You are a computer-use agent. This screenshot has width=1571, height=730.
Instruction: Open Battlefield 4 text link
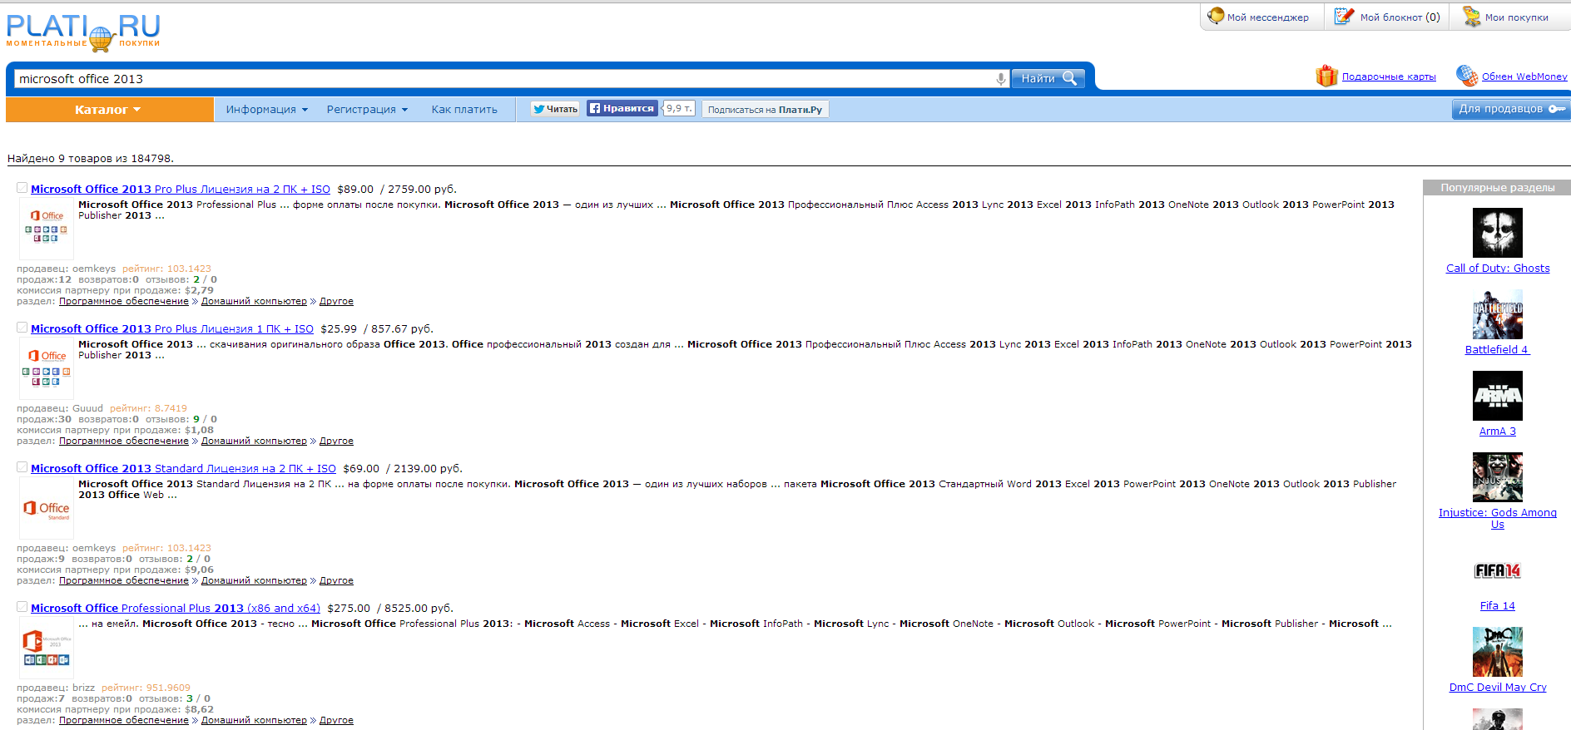point(1497,350)
